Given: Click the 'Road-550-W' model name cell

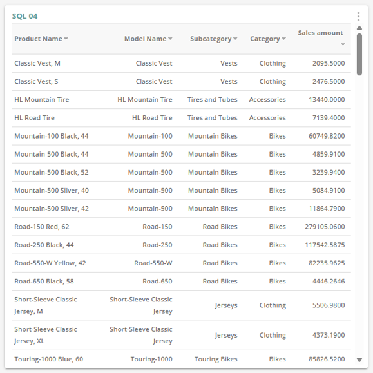Looking at the screenshot, I should point(153,263).
